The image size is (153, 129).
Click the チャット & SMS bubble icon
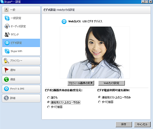click(x=6, y=89)
